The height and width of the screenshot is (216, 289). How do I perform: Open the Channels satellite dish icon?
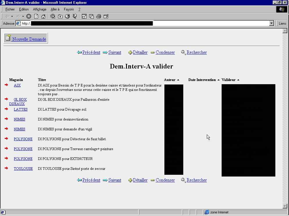pyautogui.click(x=75, y=16)
